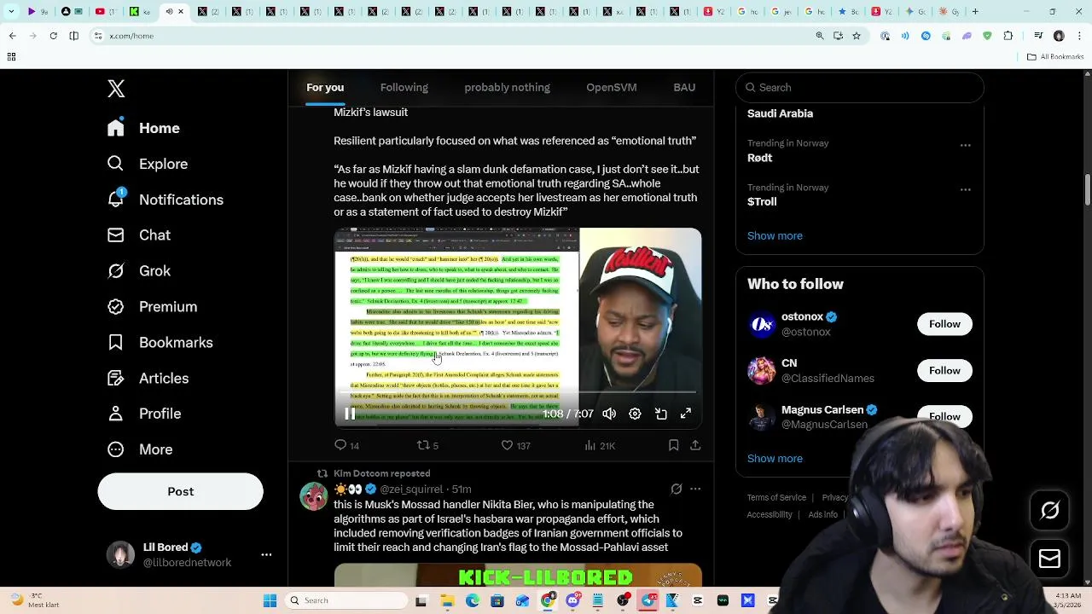Open floating messages envelope button
Screen dimensions: 1092x614
tap(1050, 559)
